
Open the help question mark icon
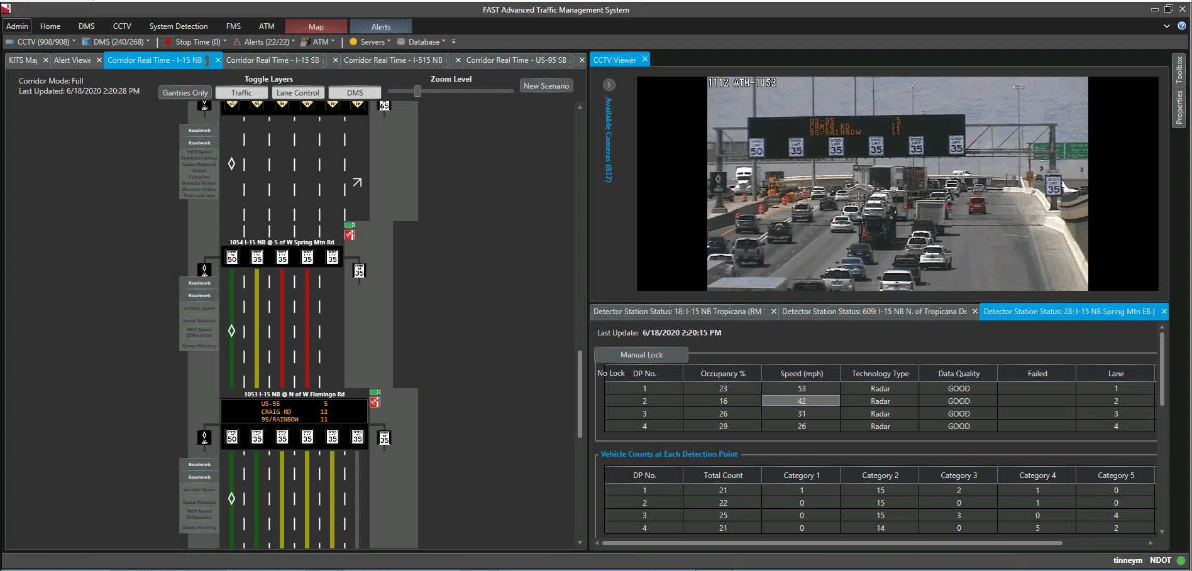(x=1181, y=26)
